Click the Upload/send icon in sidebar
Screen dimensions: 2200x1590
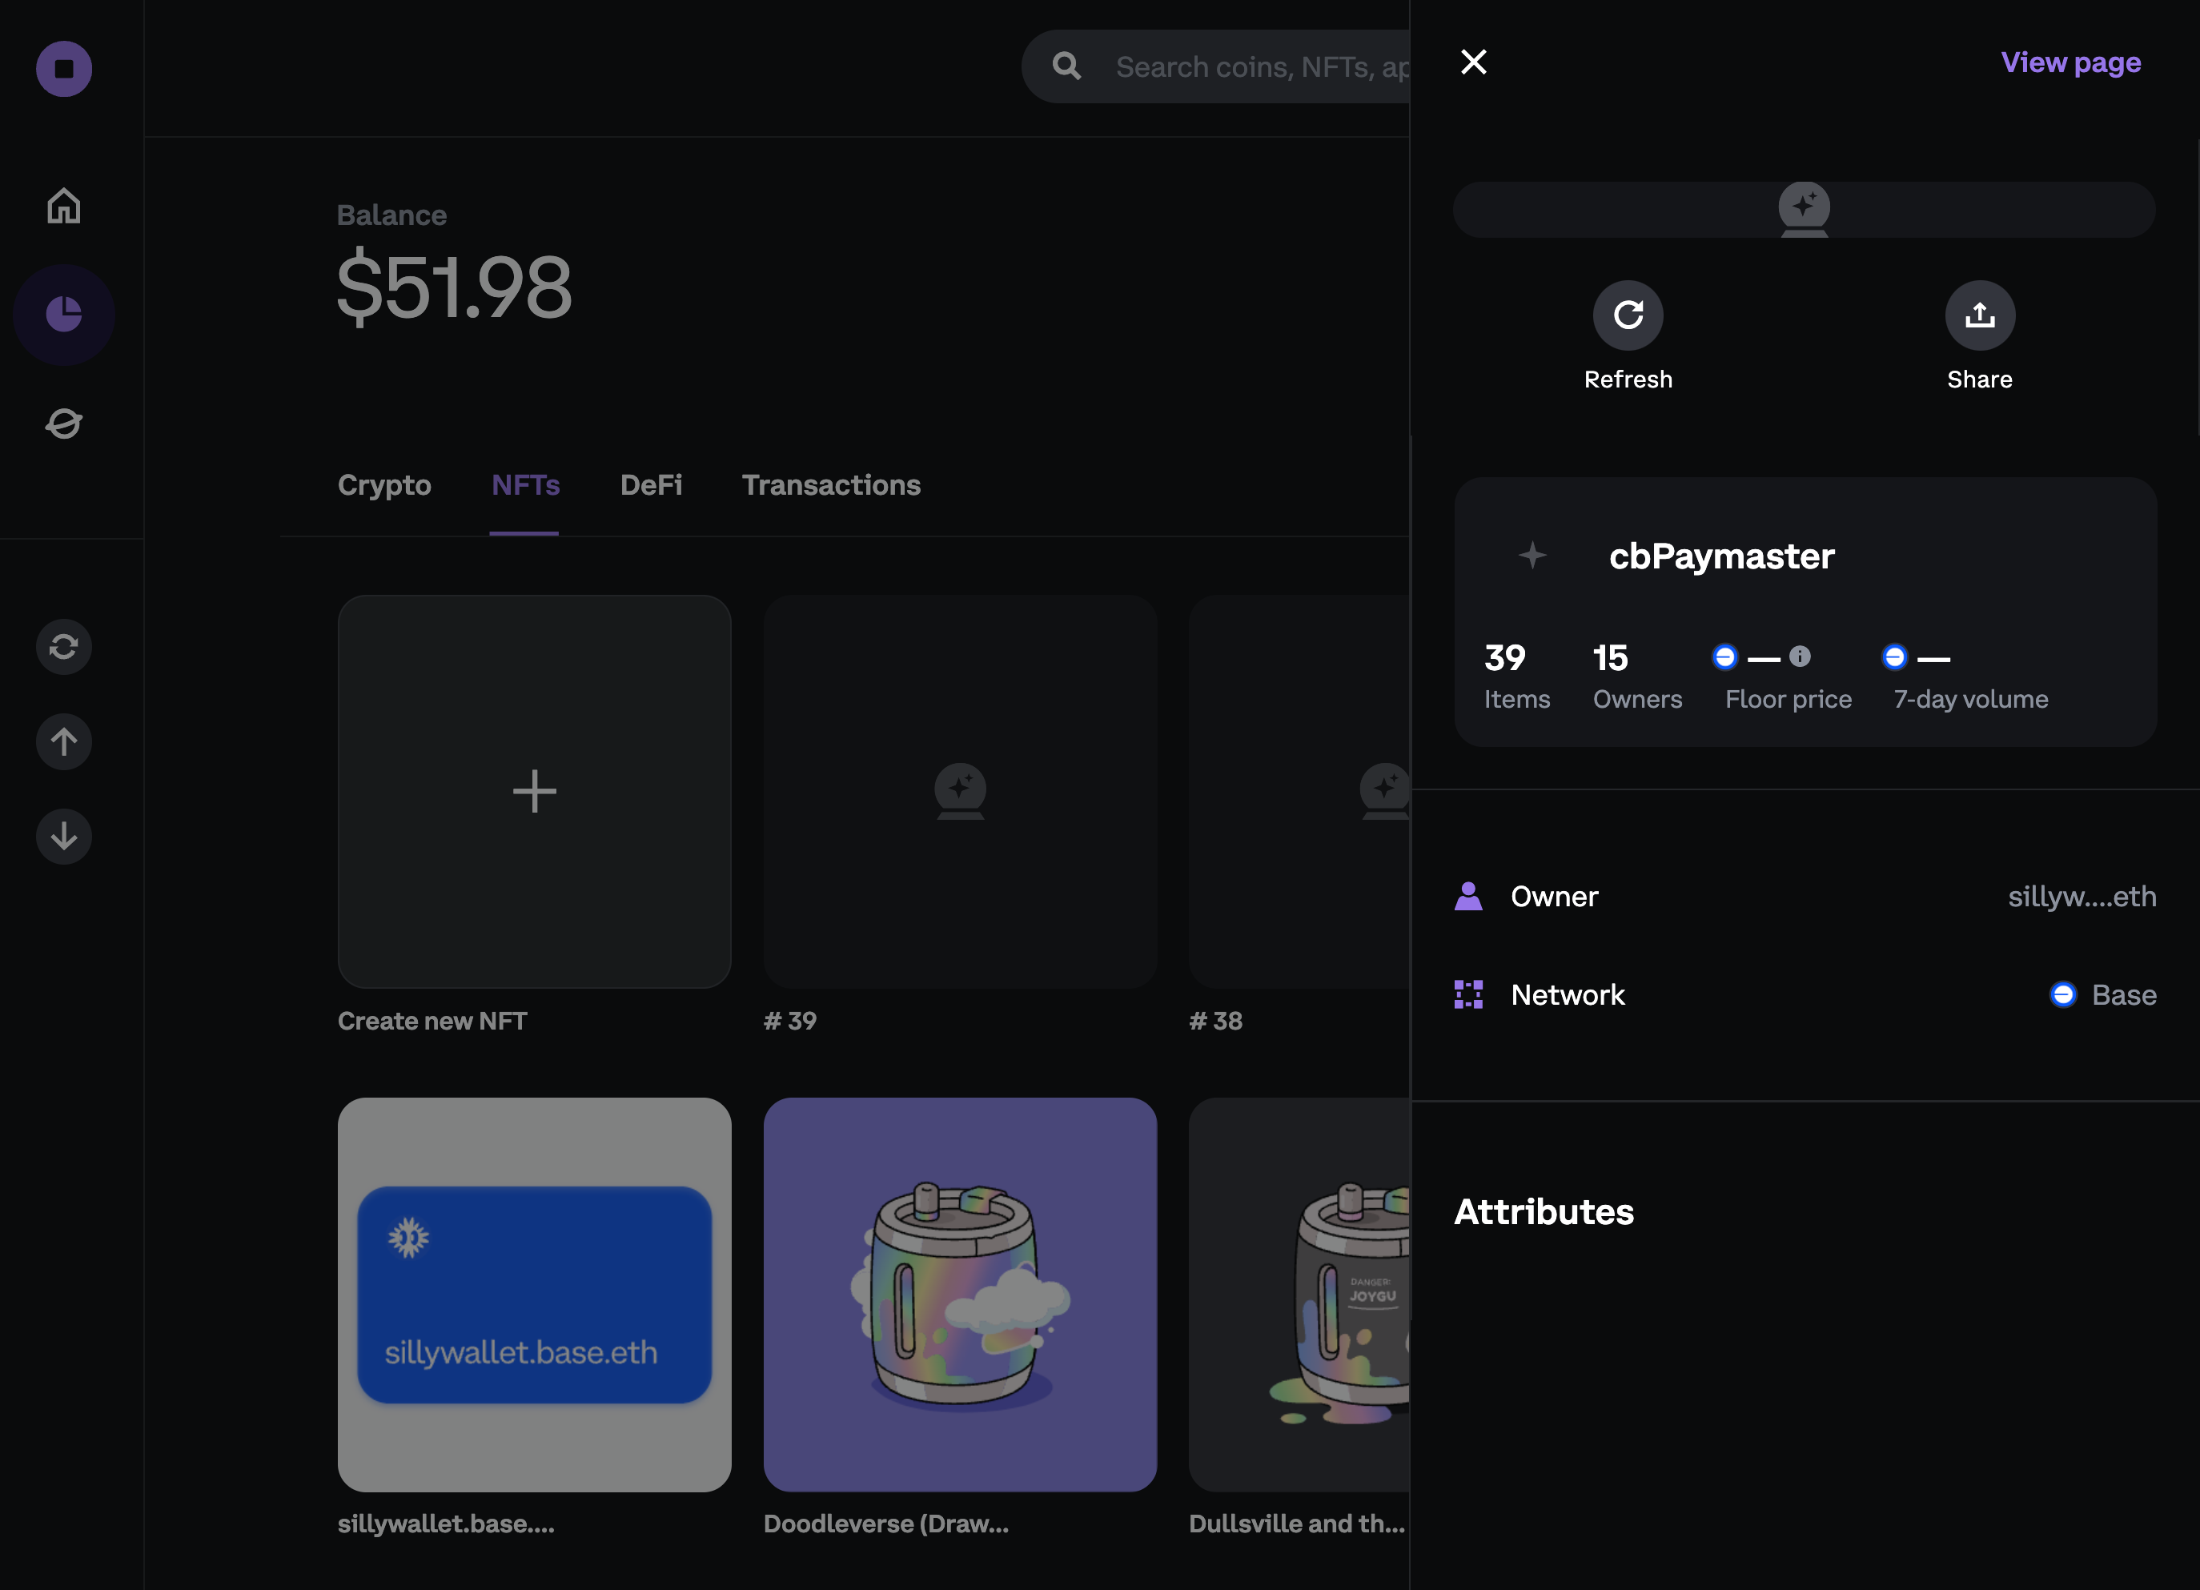[x=63, y=741]
